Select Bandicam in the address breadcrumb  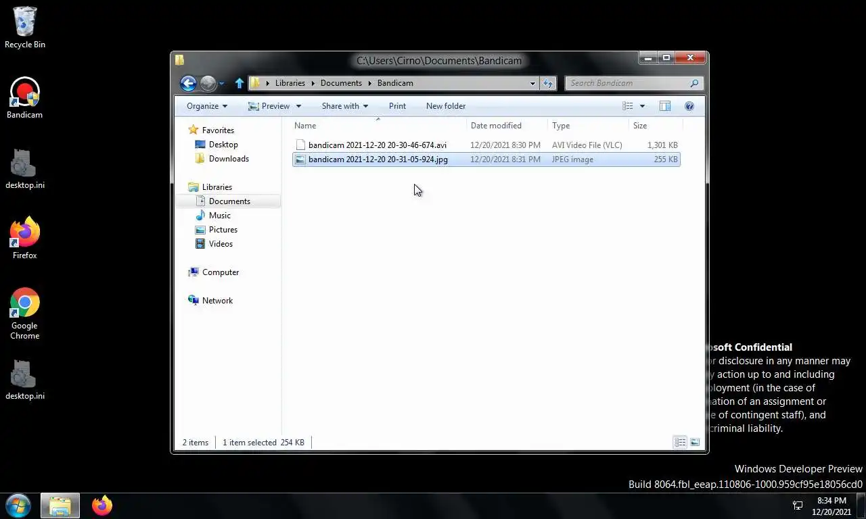395,83
